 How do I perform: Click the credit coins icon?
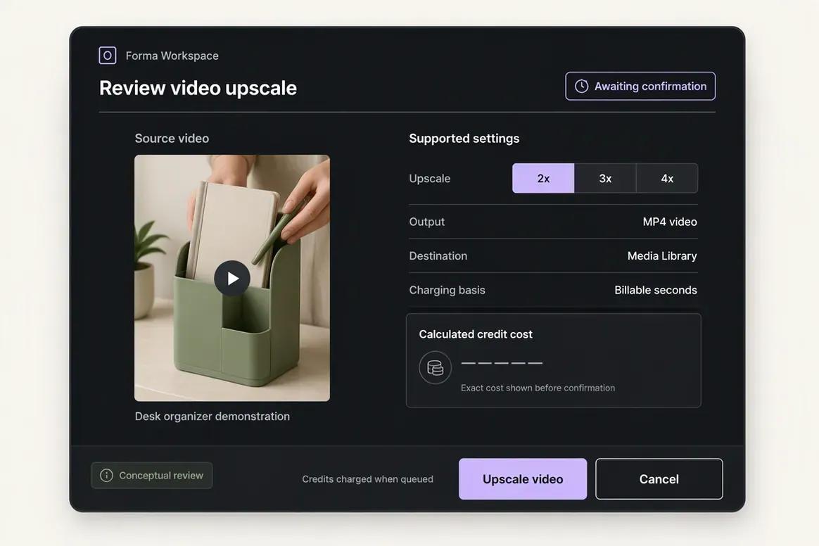pos(435,367)
